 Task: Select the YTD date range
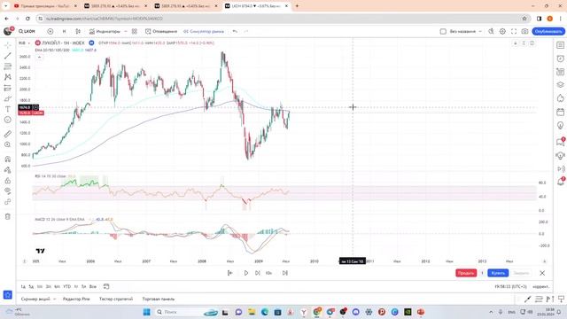[x=67, y=286]
